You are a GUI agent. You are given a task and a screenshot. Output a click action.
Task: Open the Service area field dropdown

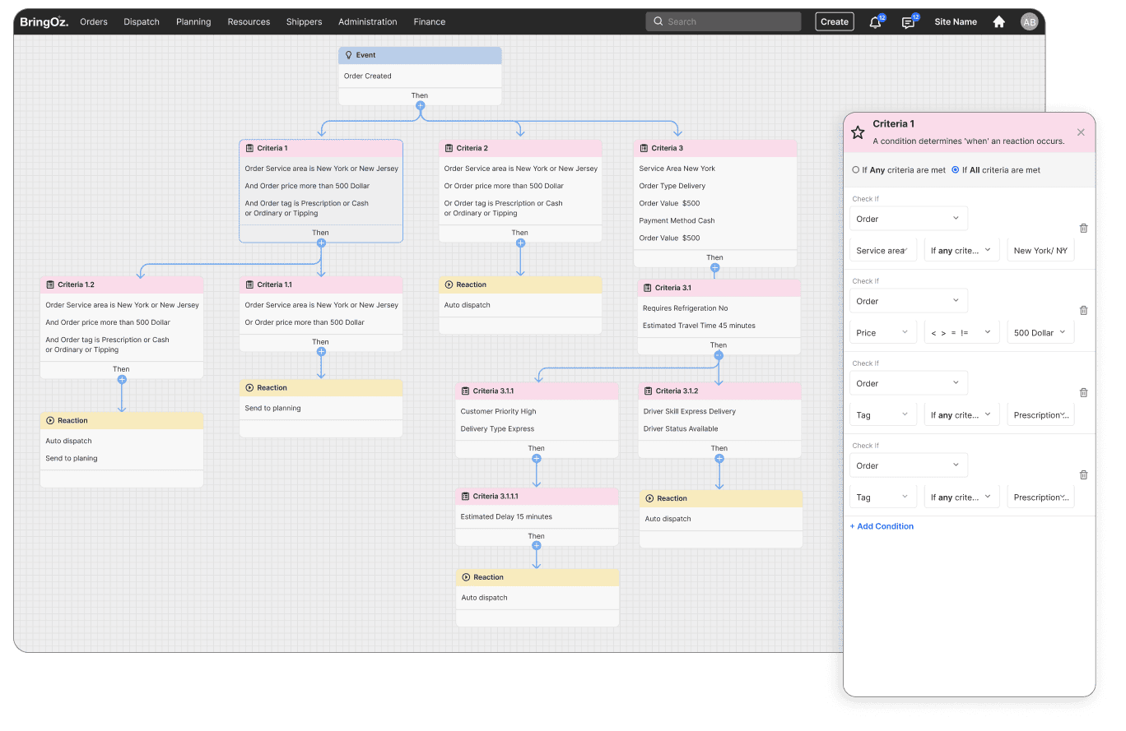click(x=883, y=251)
